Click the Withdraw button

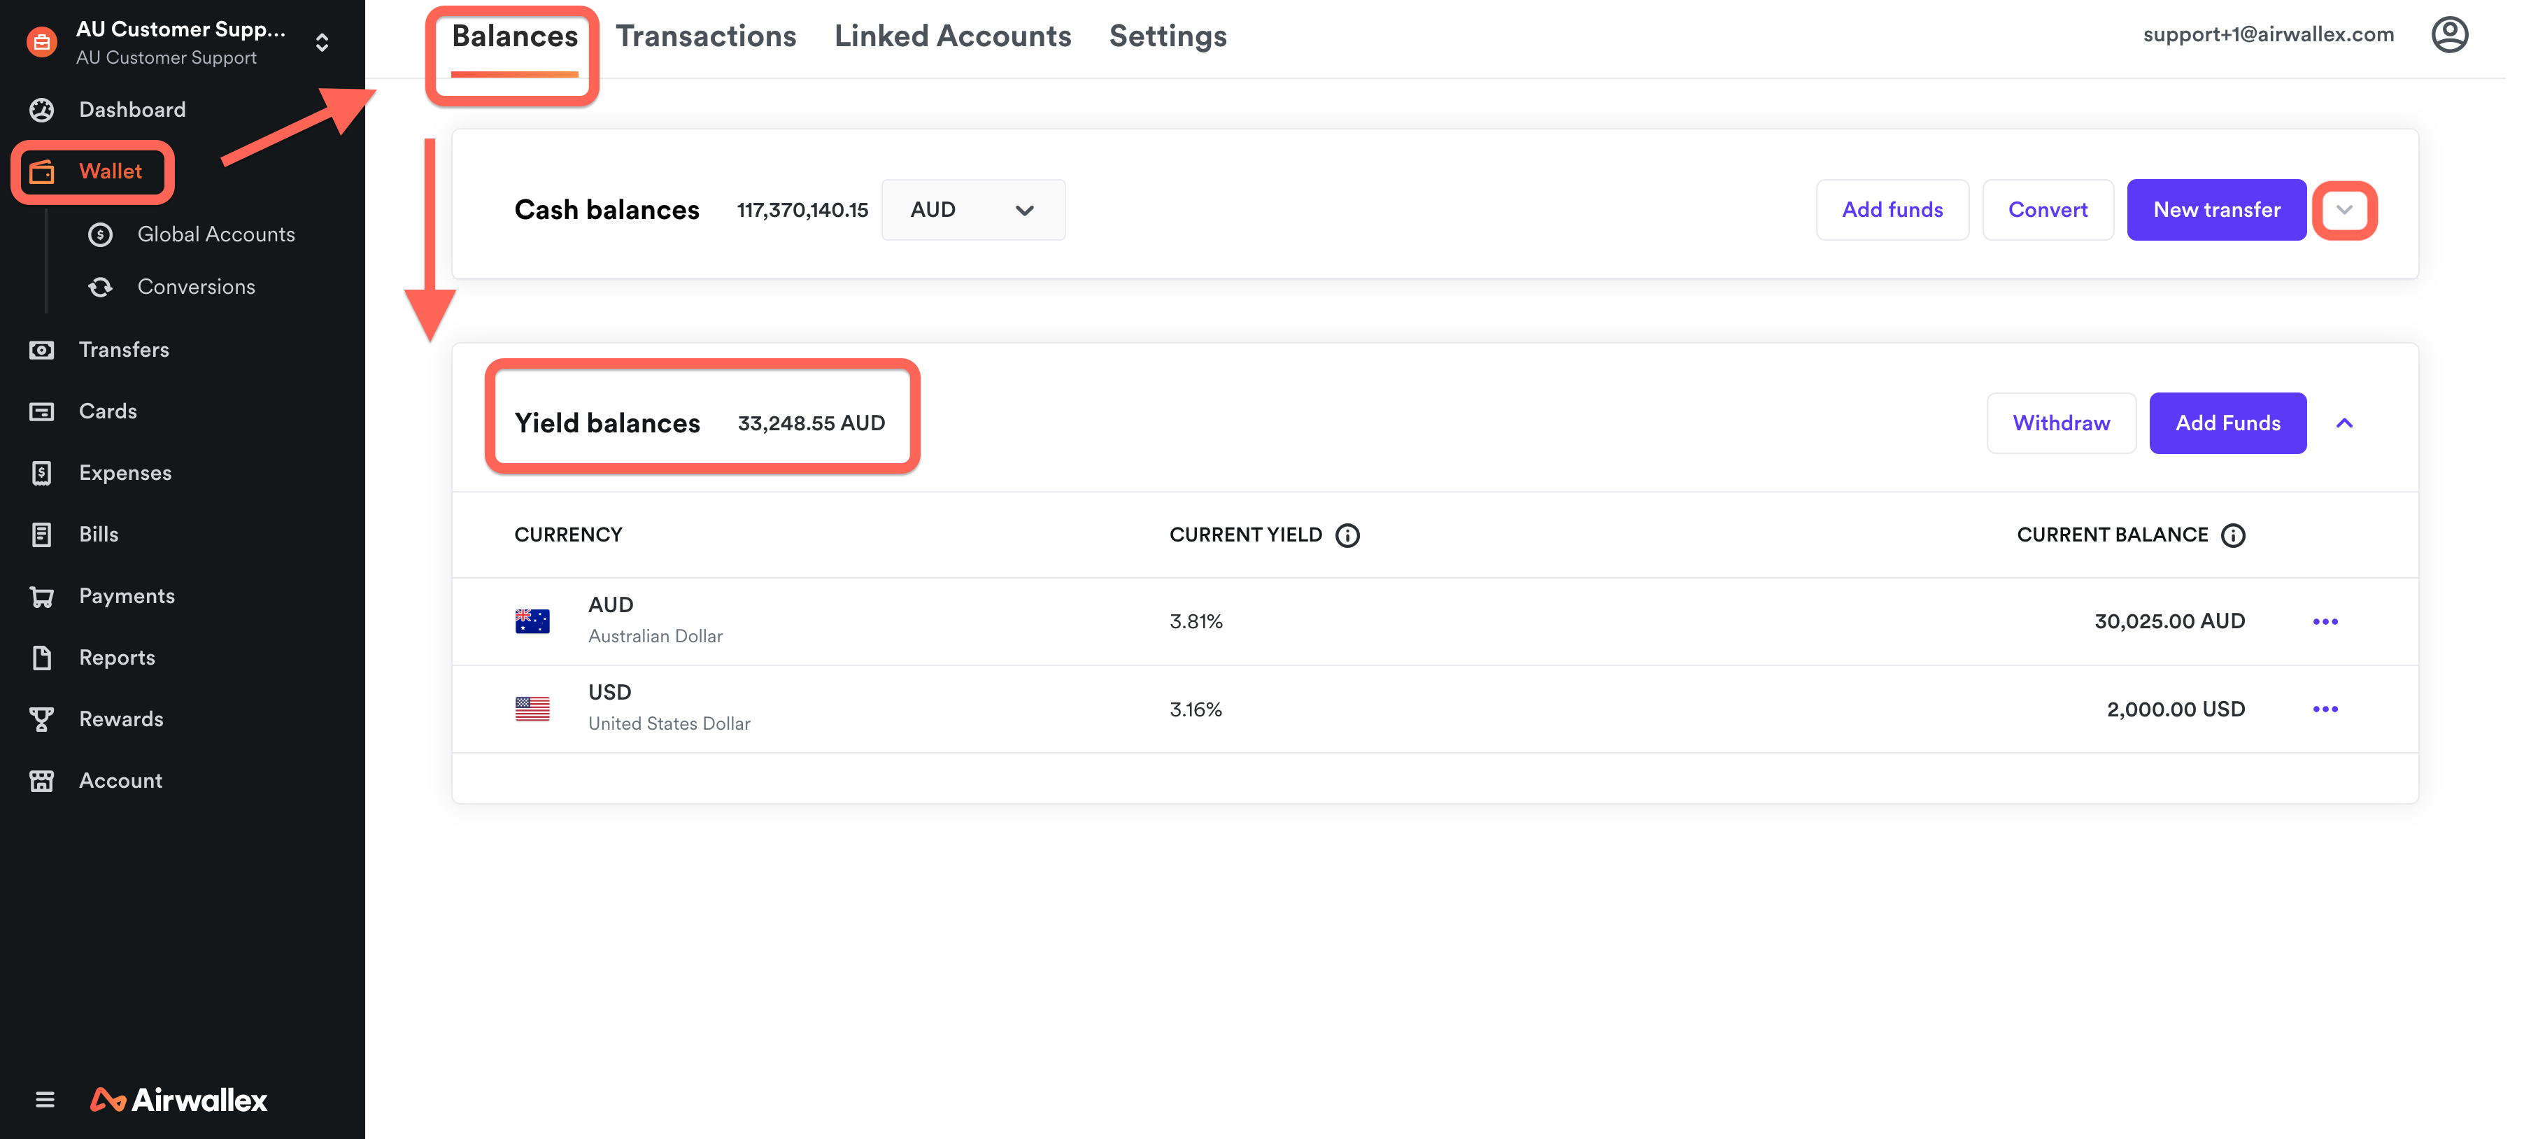2062,421
